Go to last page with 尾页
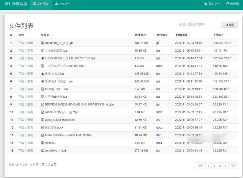Viewport: 243px width, 178px height. pyautogui.click(x=233, y=165)
